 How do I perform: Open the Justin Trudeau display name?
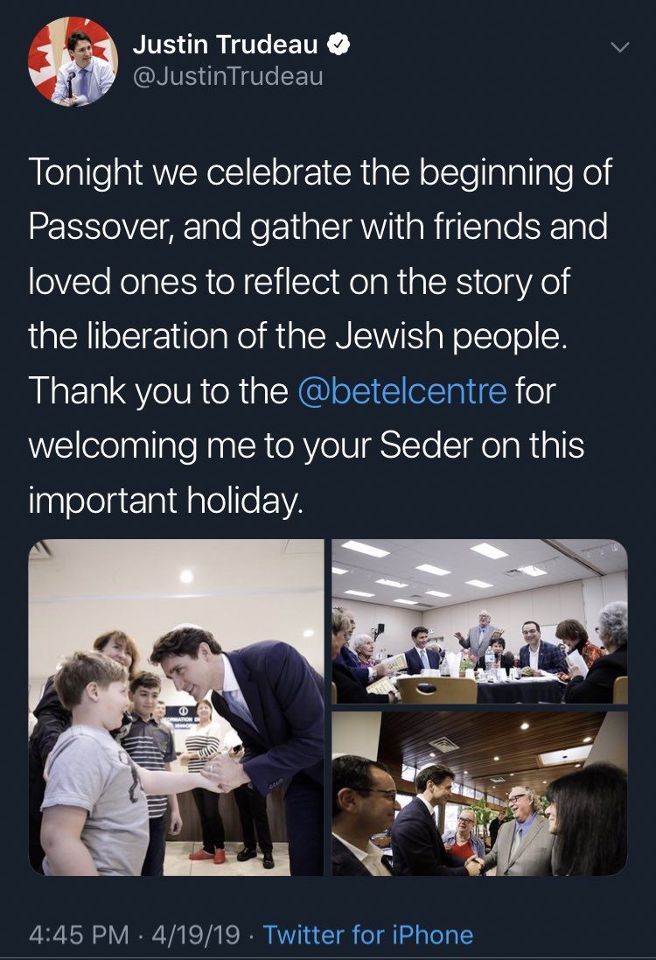[x=226, y=46]
